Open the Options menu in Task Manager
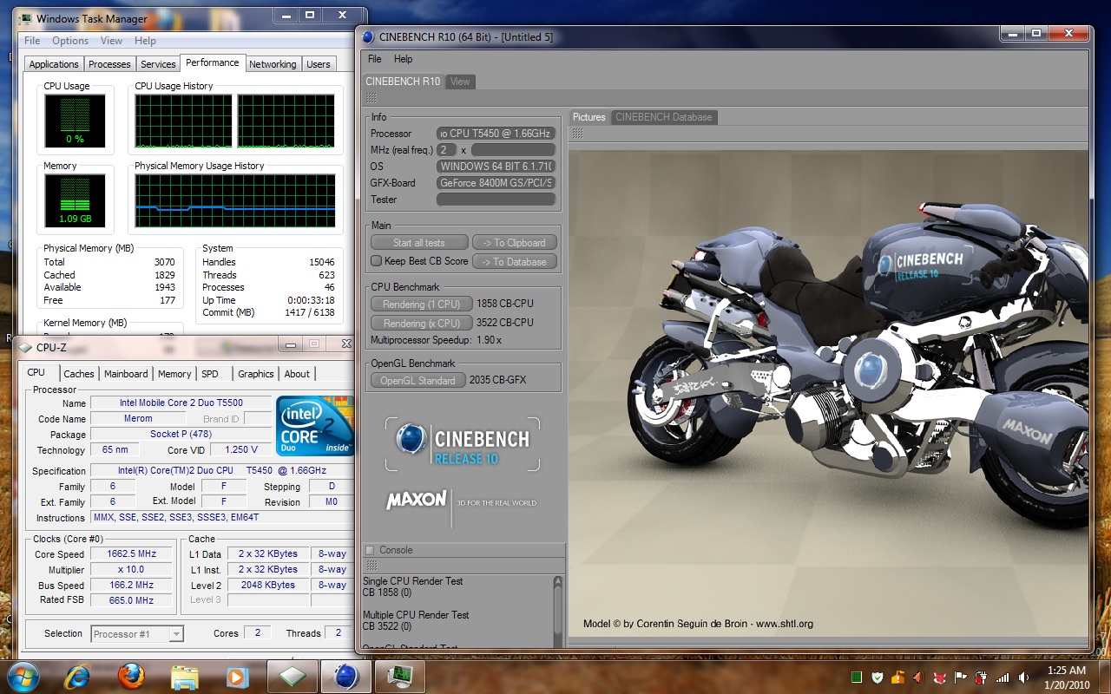Viewport: 1111px width, 694px height. (70, 41)
